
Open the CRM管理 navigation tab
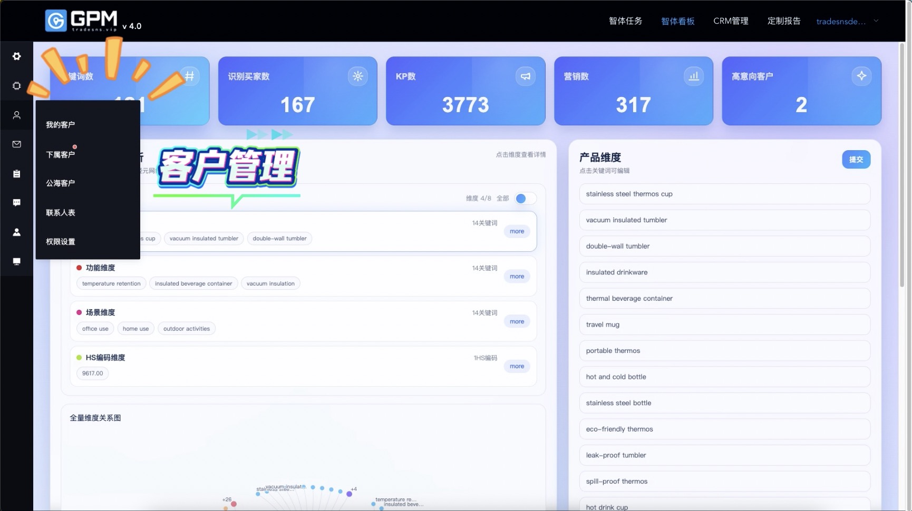click(x=731, y=21)
